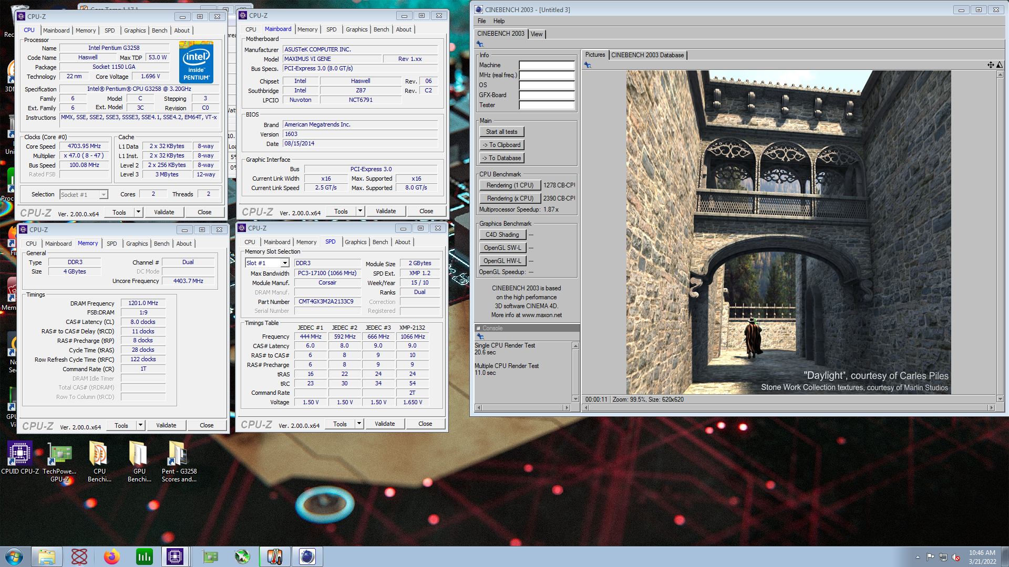Open the CINEBENCH Help menu

tap(499, 21)
